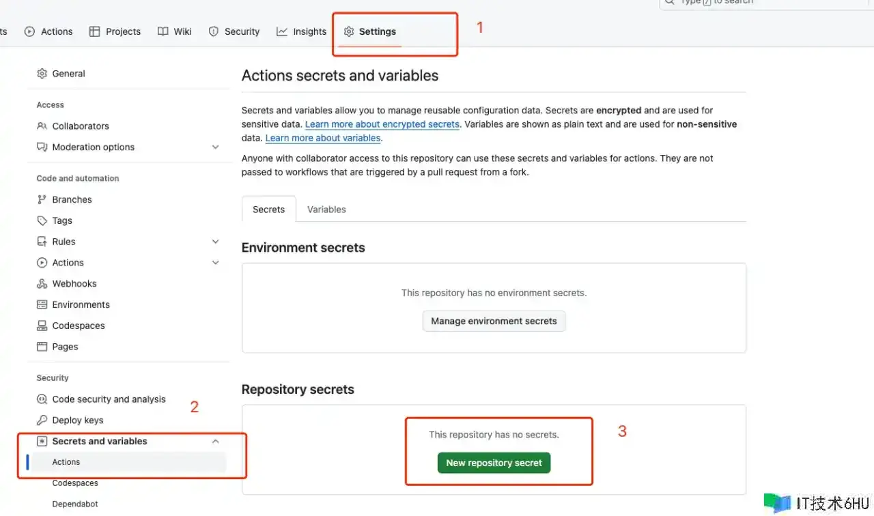Click the Deploy keys key icon
Viewport: 874px width, 516px height.
[x=42, y=420]
